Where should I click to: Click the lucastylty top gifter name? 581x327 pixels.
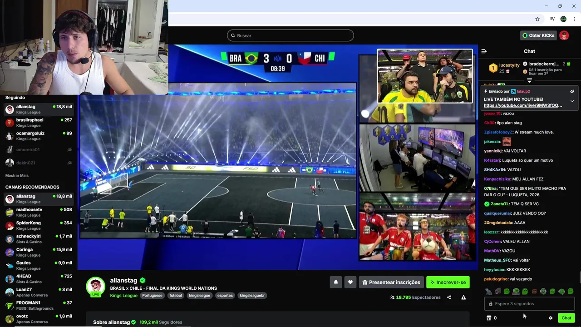(x=509, y=65)
